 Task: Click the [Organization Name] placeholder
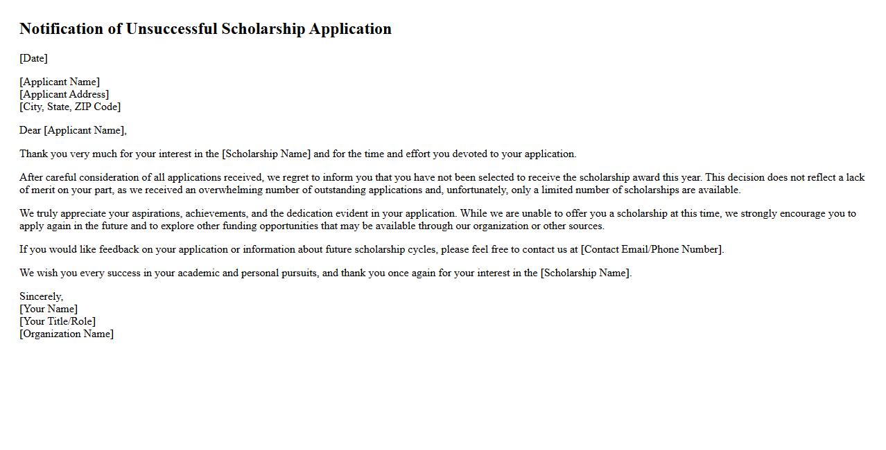[x=67, y=334]
